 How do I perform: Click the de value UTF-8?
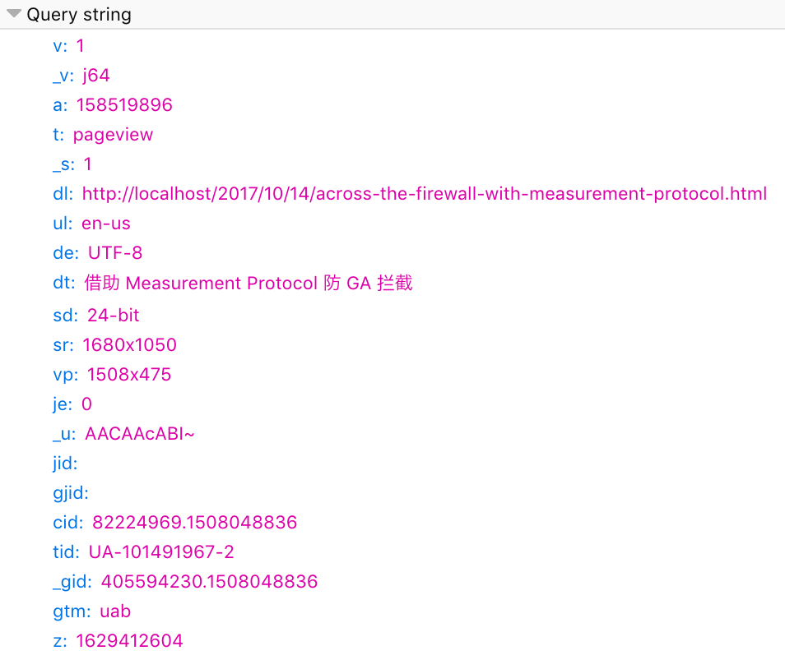coord(115,253)
